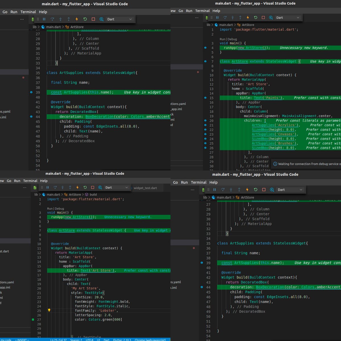Open the Help menu in the top-right window
Viewport: 341px width, 341px height.
216,11
